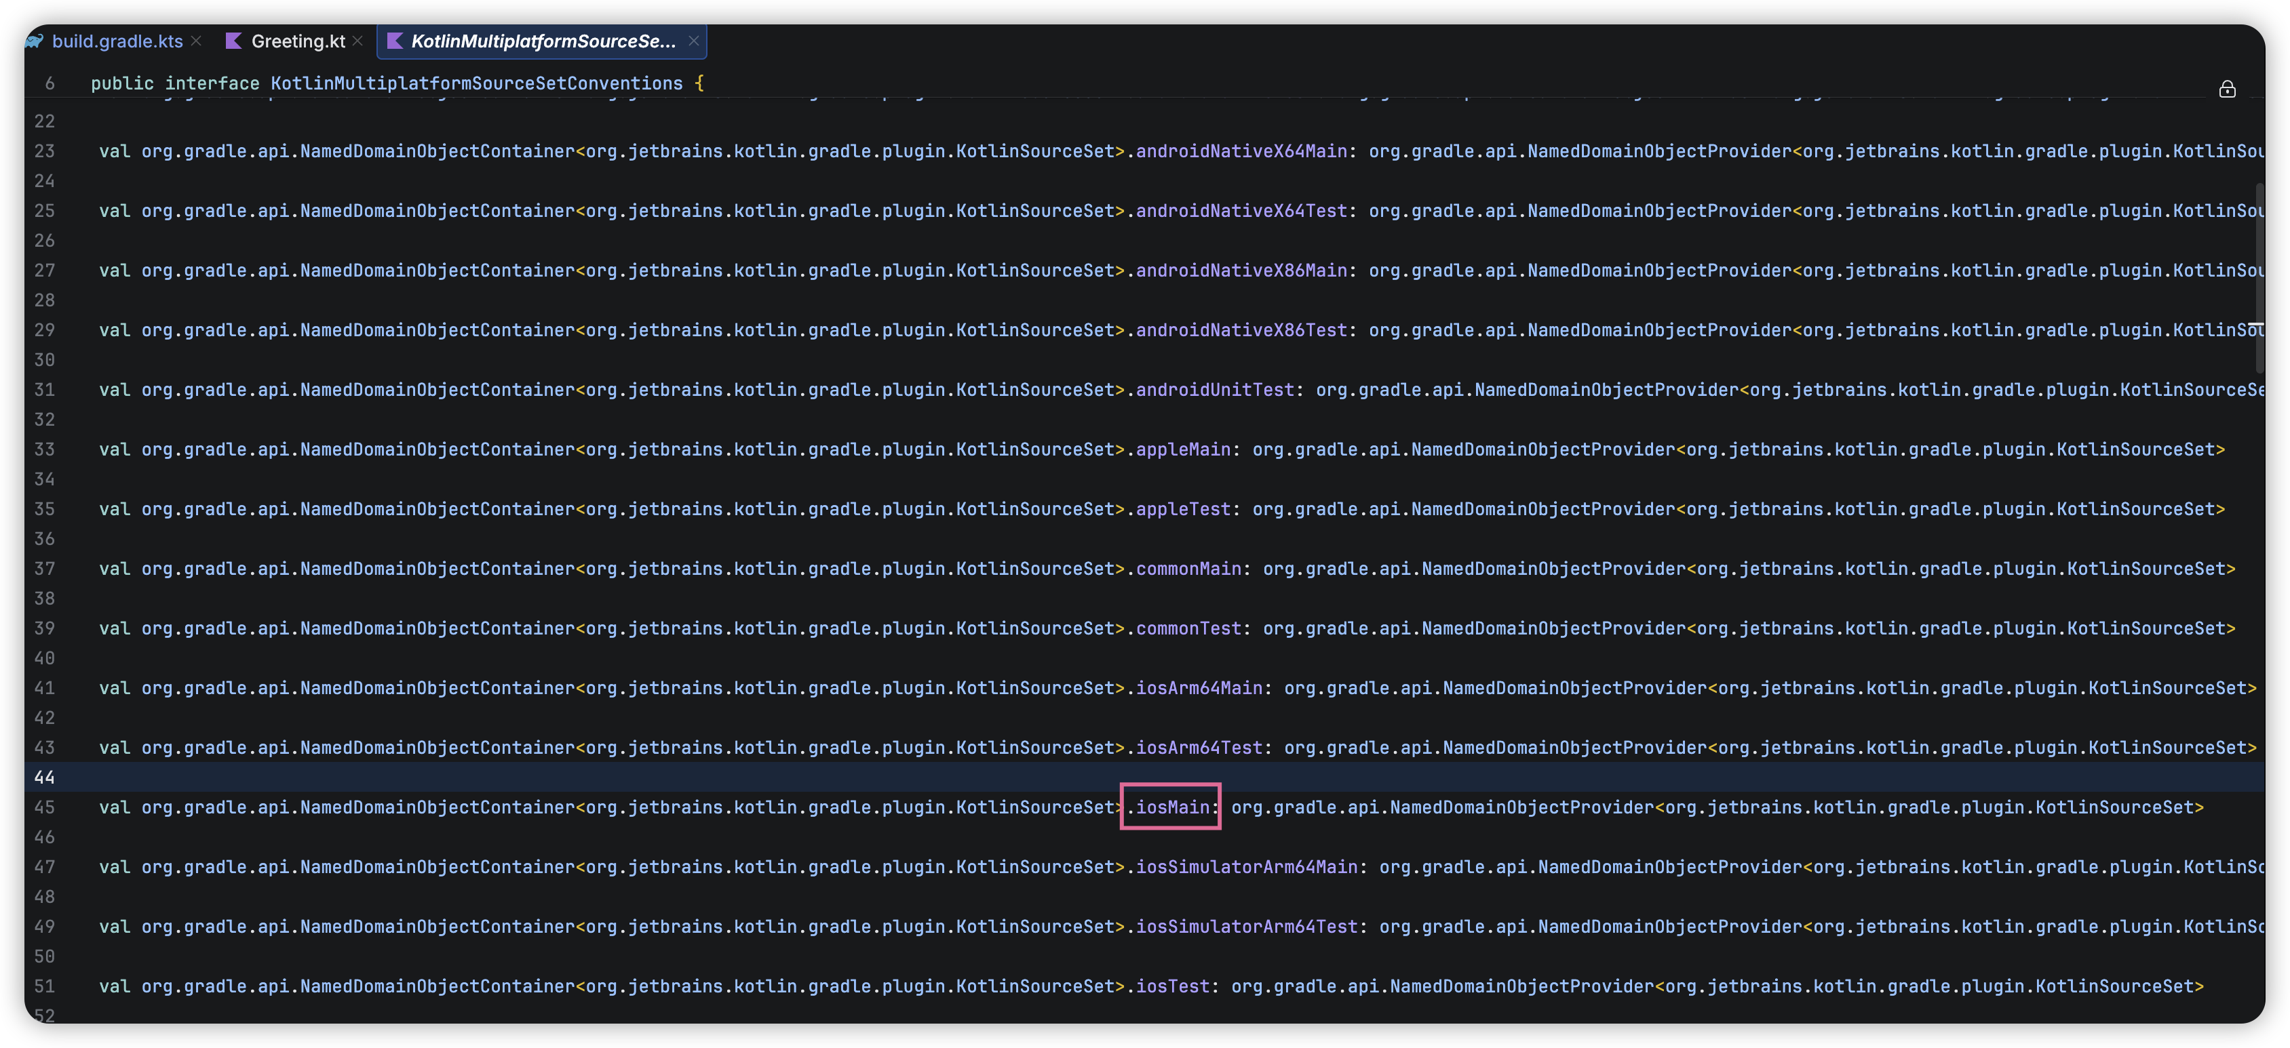Image resolution: width=2290 pixels, height=1048 pixels.
Task: Switch to the build.gradle.kts tab
Action: [x=117, y=41]
